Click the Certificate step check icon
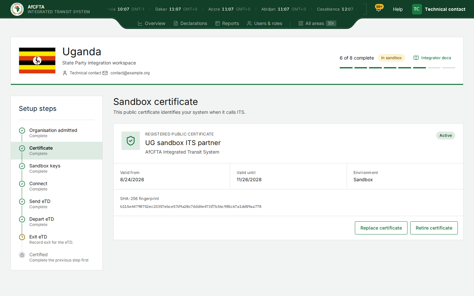 [22, 148]
